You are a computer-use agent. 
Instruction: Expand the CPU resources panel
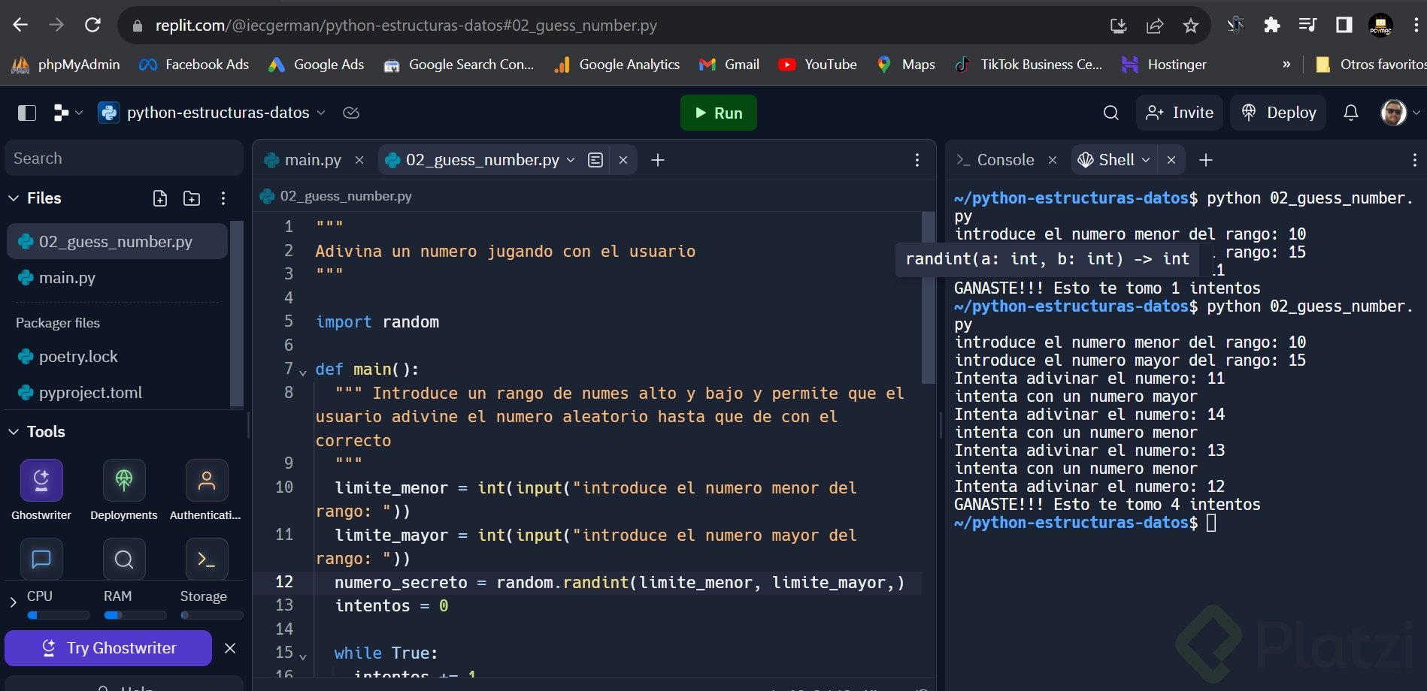13,602
